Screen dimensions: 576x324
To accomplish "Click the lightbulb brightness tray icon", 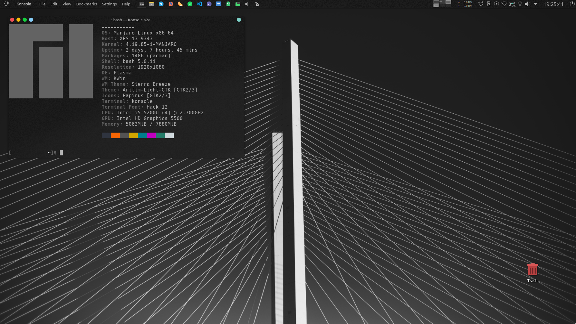I will [x=520, y=4].
